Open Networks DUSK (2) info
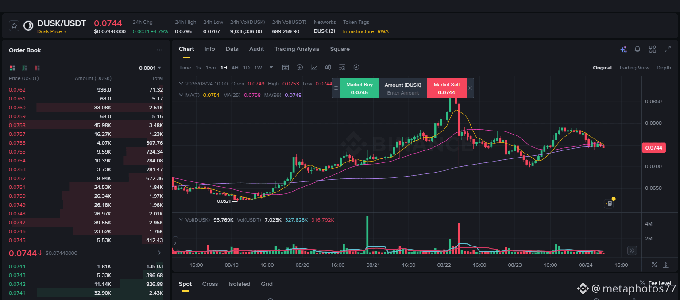680x300 pixels. 325,31
